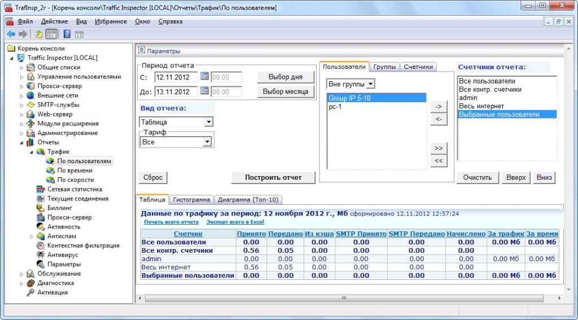Screen dimensions: 578x320
Task: Click the start date field 12.11.2012
Action: coord(176,77)
